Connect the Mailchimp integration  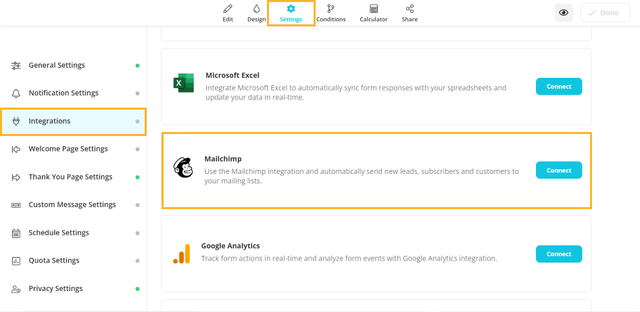tap(558, 171)
